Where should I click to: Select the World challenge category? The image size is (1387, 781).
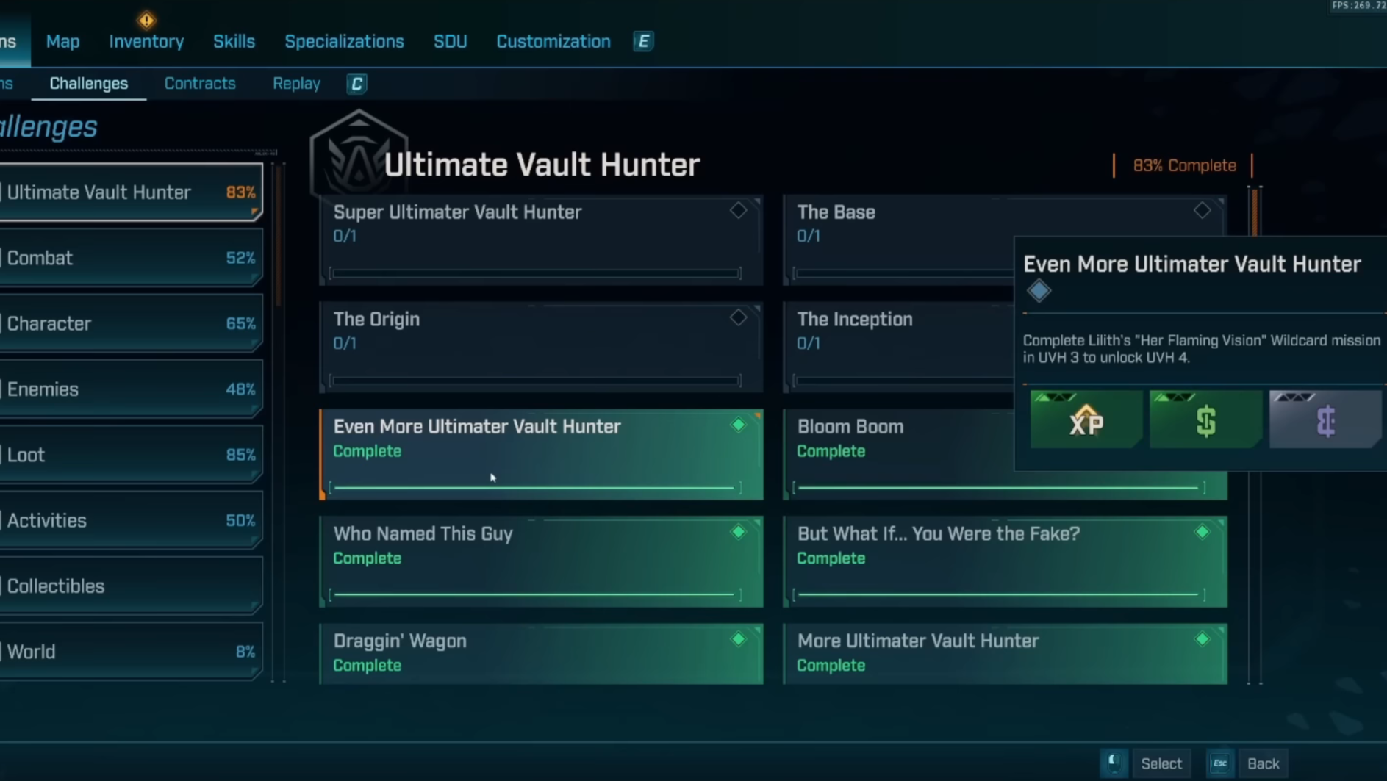click(131, 652)
